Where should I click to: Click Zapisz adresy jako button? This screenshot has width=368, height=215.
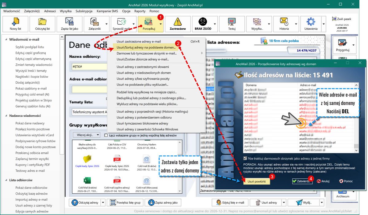point(163,202)
